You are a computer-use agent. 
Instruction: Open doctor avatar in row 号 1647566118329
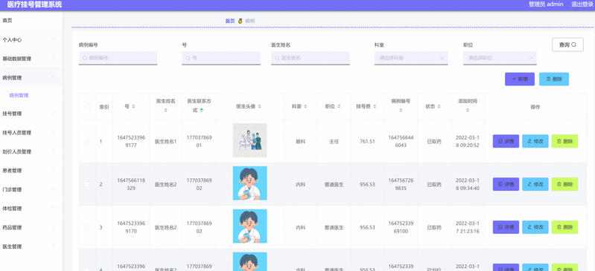tap(249, 183)
